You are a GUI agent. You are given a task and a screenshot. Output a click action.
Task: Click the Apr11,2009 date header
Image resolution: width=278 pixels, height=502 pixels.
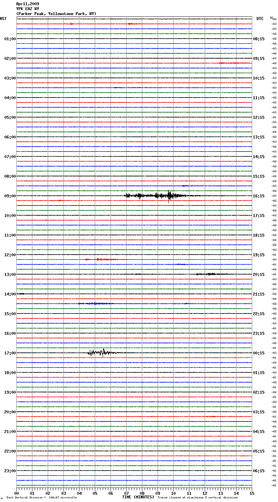click(x=27, y=4)
